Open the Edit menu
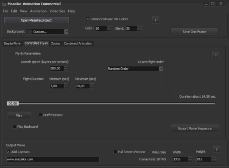 coord(14,11)
